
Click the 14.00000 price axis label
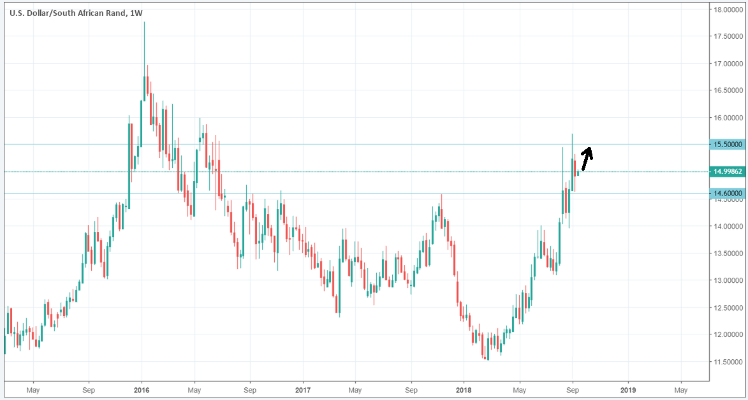point(728,226)
